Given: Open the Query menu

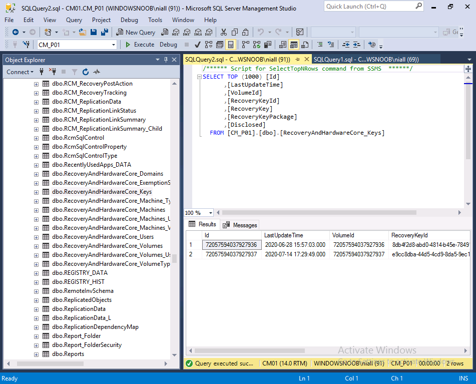Looking at the screenshot, I should pyautogui.click(x=74, y=20).
